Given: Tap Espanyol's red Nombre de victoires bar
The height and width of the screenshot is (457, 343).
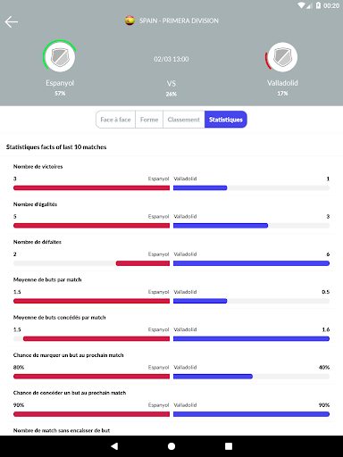Looking at the screenshot, I should (x=91, y=187).
